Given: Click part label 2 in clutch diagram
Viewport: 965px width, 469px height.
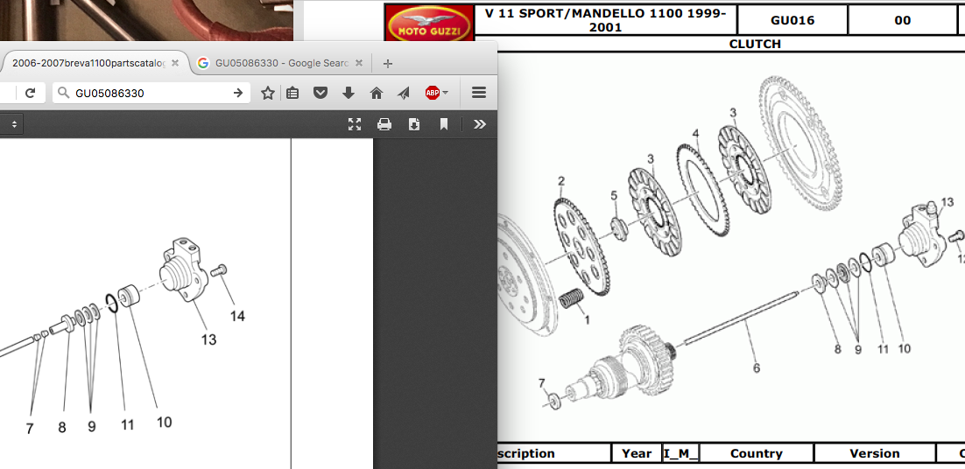Looking at the screenshot, I should pos(561,181).
